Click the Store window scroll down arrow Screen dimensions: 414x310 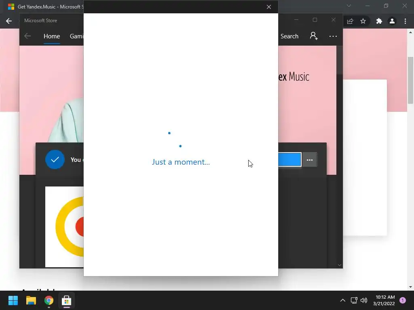340,265
